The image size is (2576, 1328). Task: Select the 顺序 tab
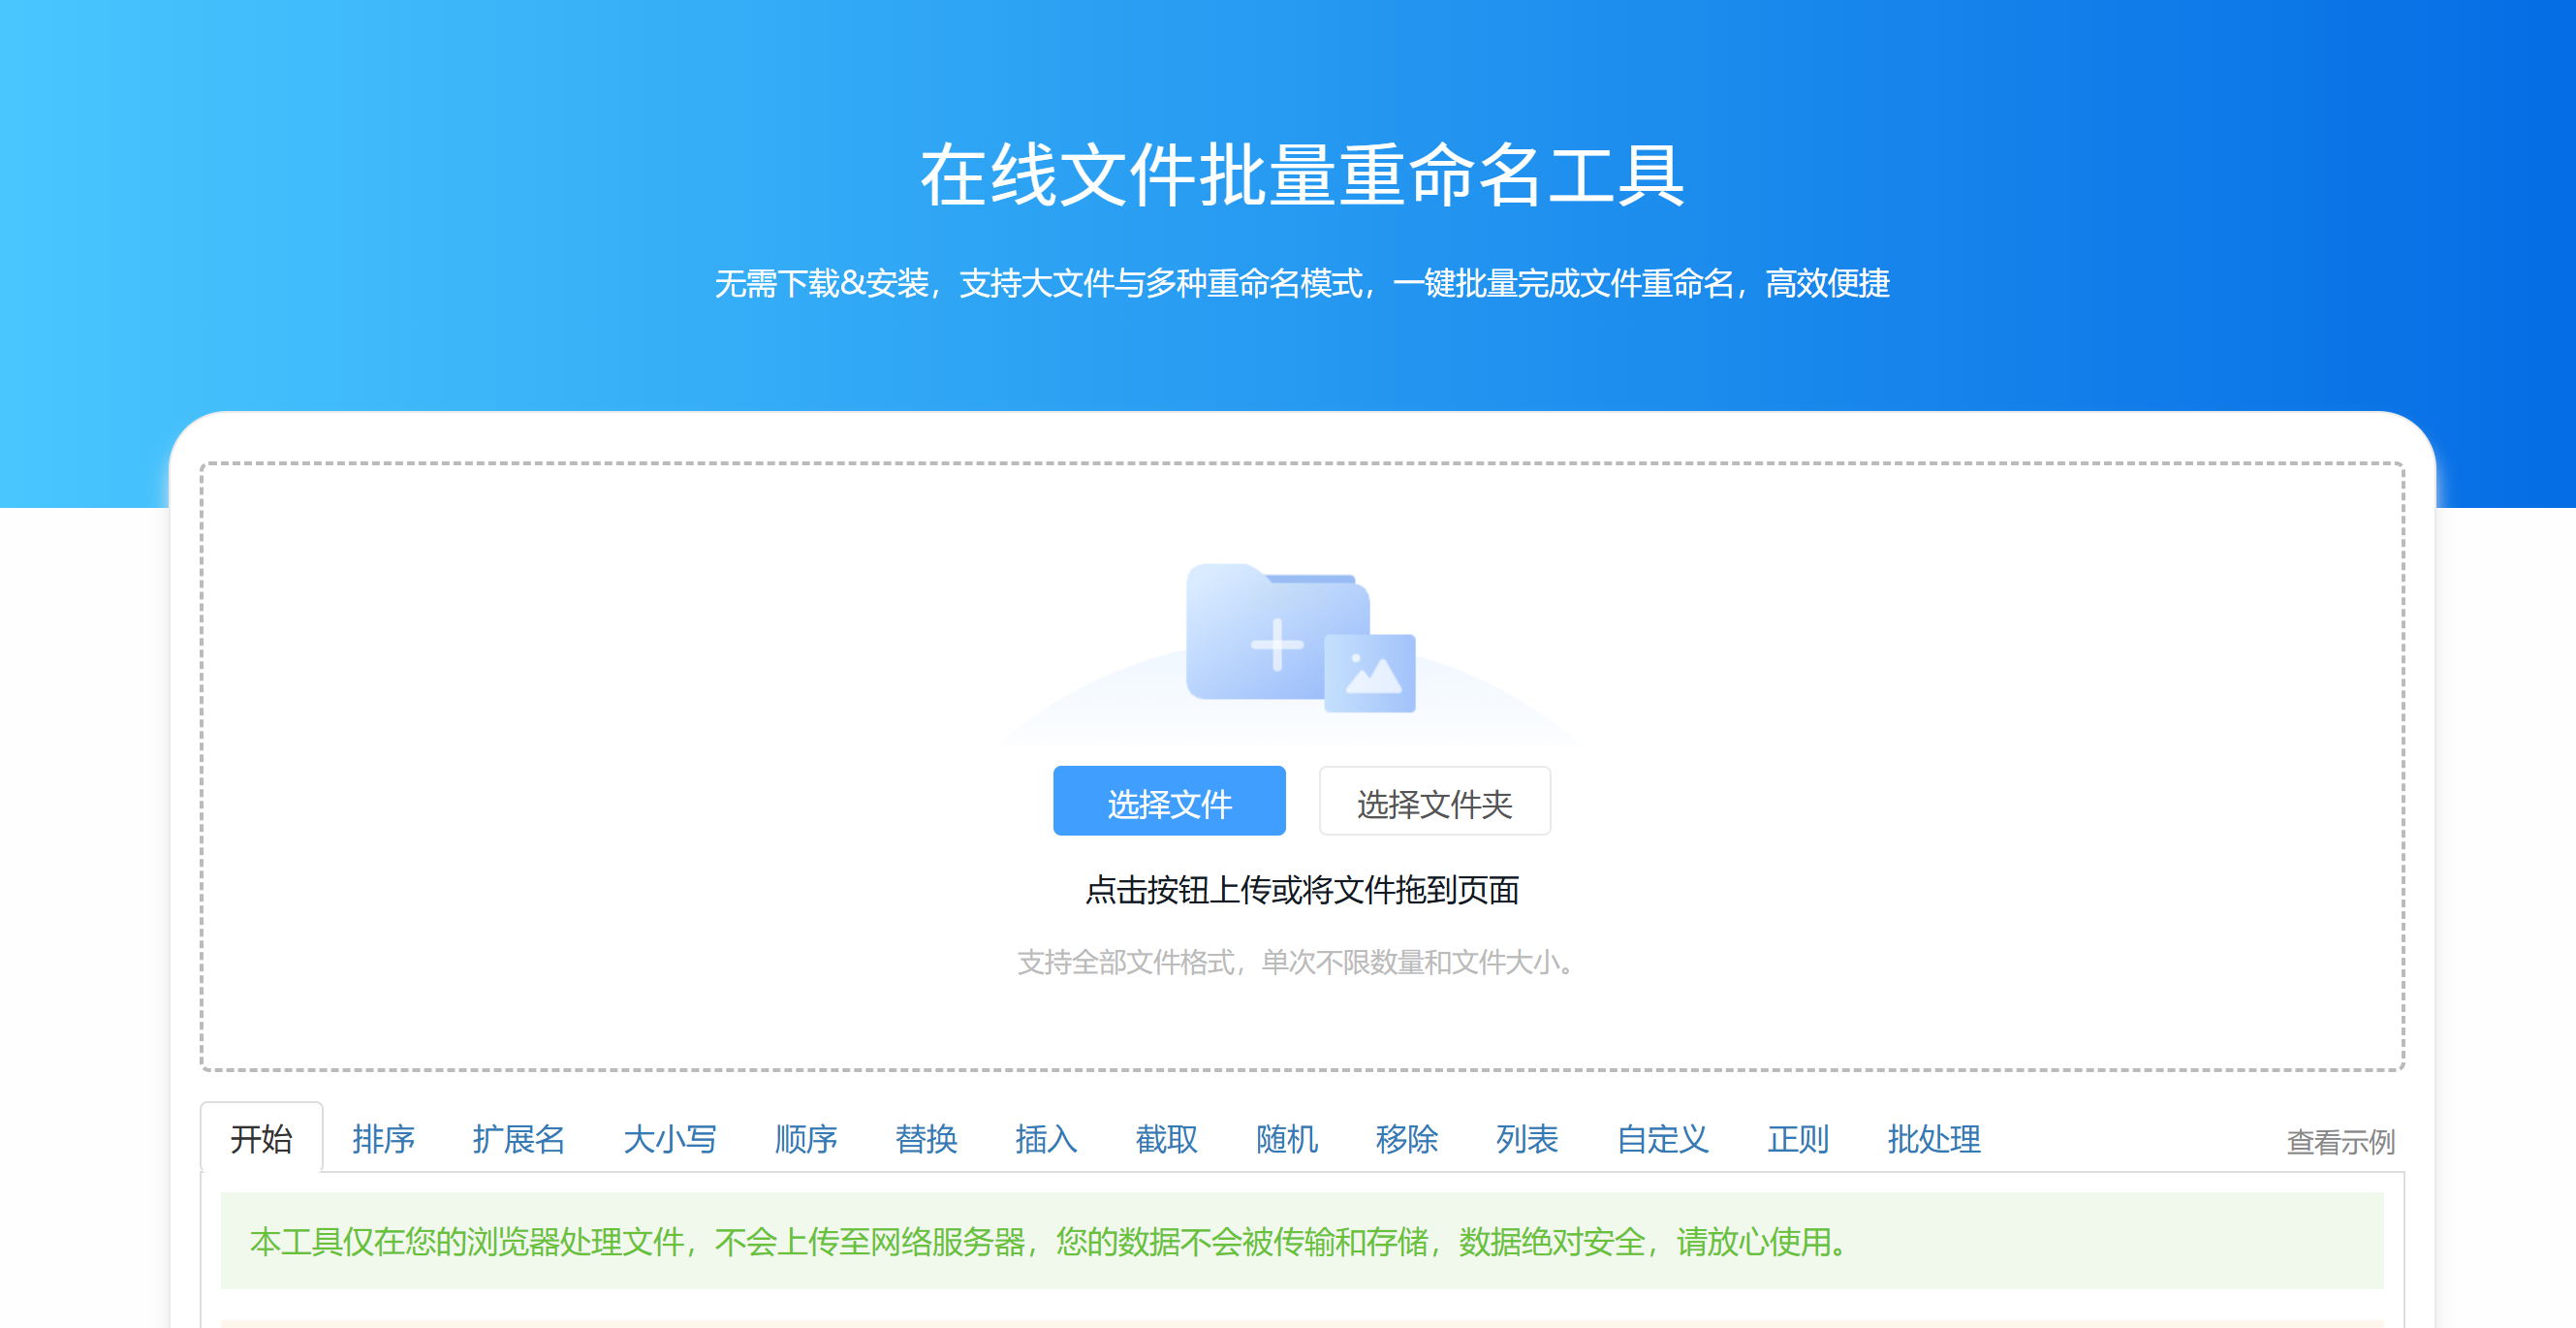806,1138
